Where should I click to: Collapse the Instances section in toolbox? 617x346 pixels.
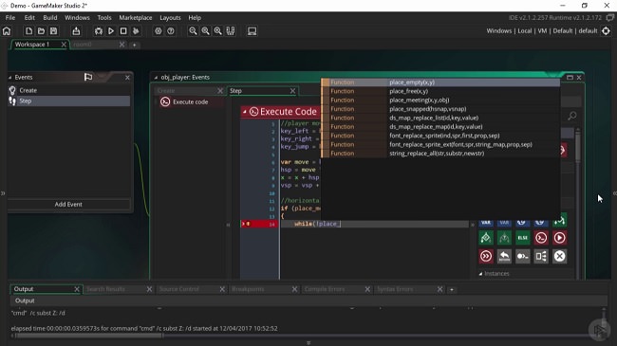(x=481, y=274)
